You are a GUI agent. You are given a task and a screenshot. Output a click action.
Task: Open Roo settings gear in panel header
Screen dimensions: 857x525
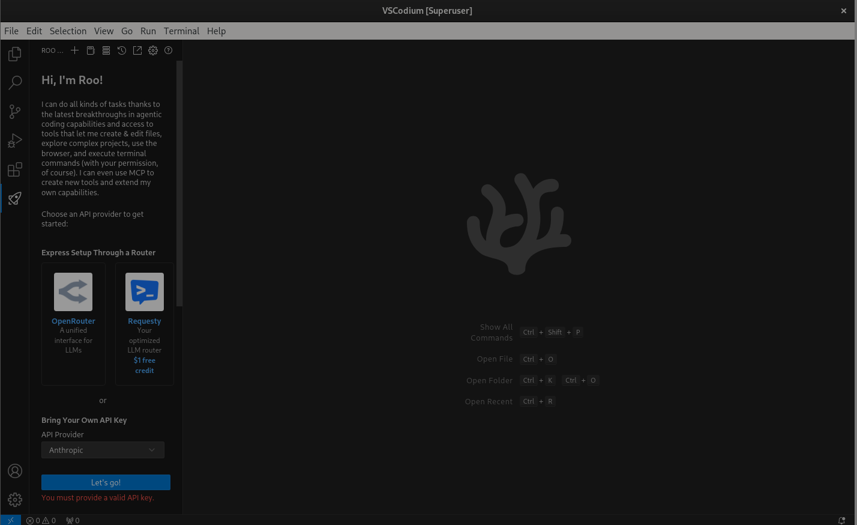coord(153,50)
